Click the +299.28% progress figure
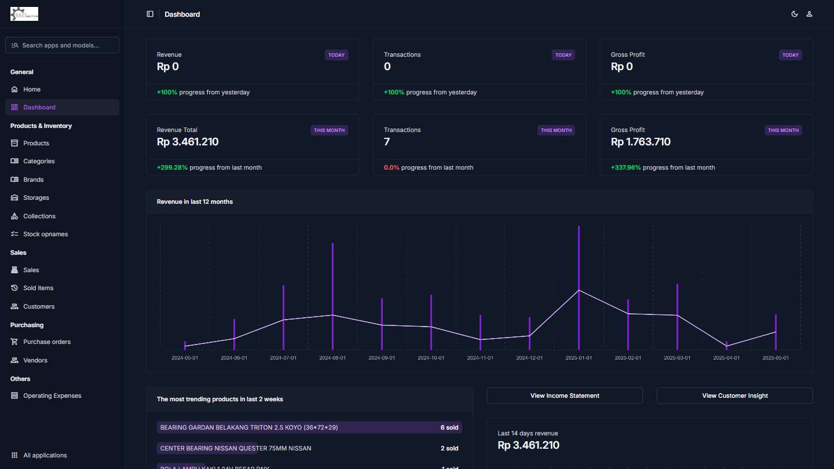The height and width of the screenshot is (469, 834). click(172, 167)
